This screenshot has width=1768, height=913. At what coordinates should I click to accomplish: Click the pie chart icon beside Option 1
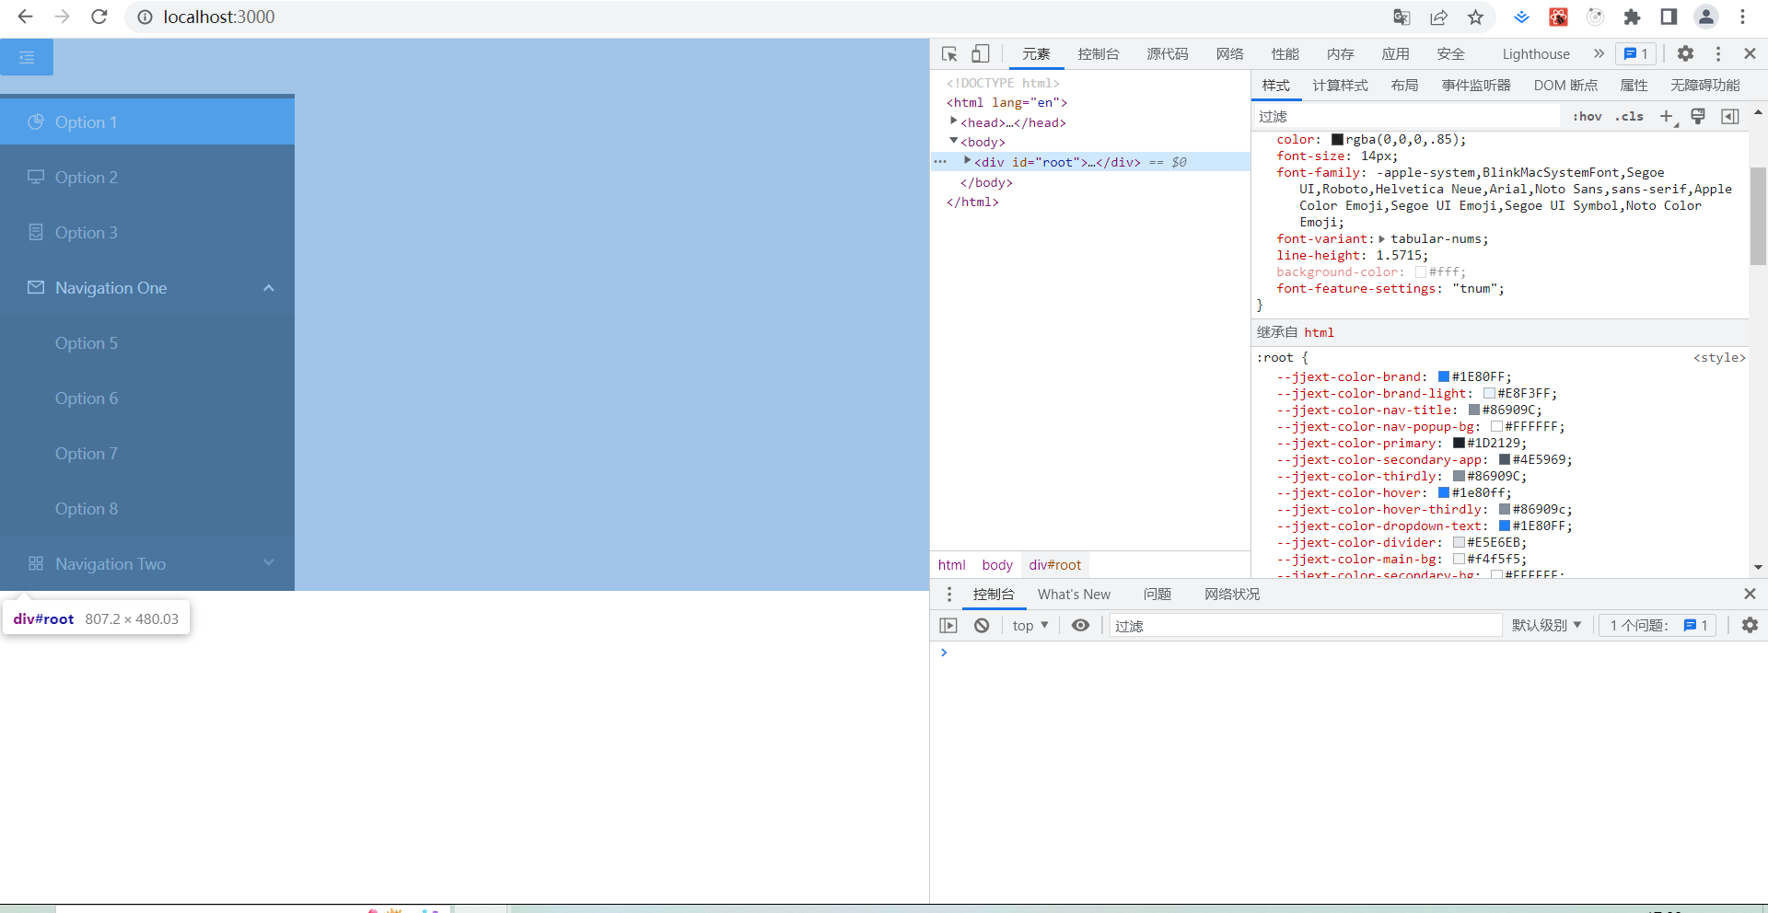tap(35, 121)
